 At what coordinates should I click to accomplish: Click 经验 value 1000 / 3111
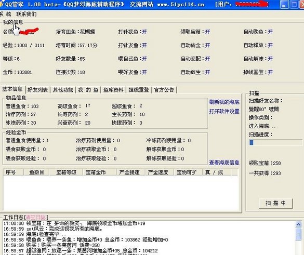pyautogui.click(x=31, y=46)
